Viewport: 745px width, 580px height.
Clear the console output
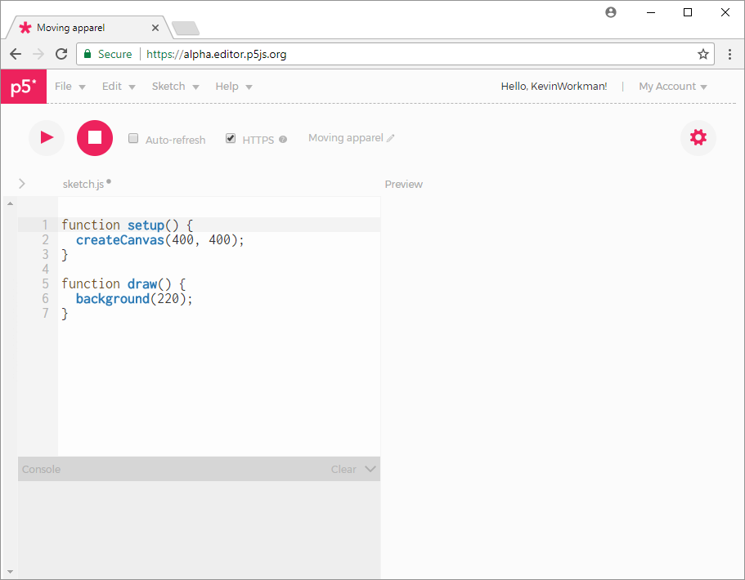[x=343, y=470]
